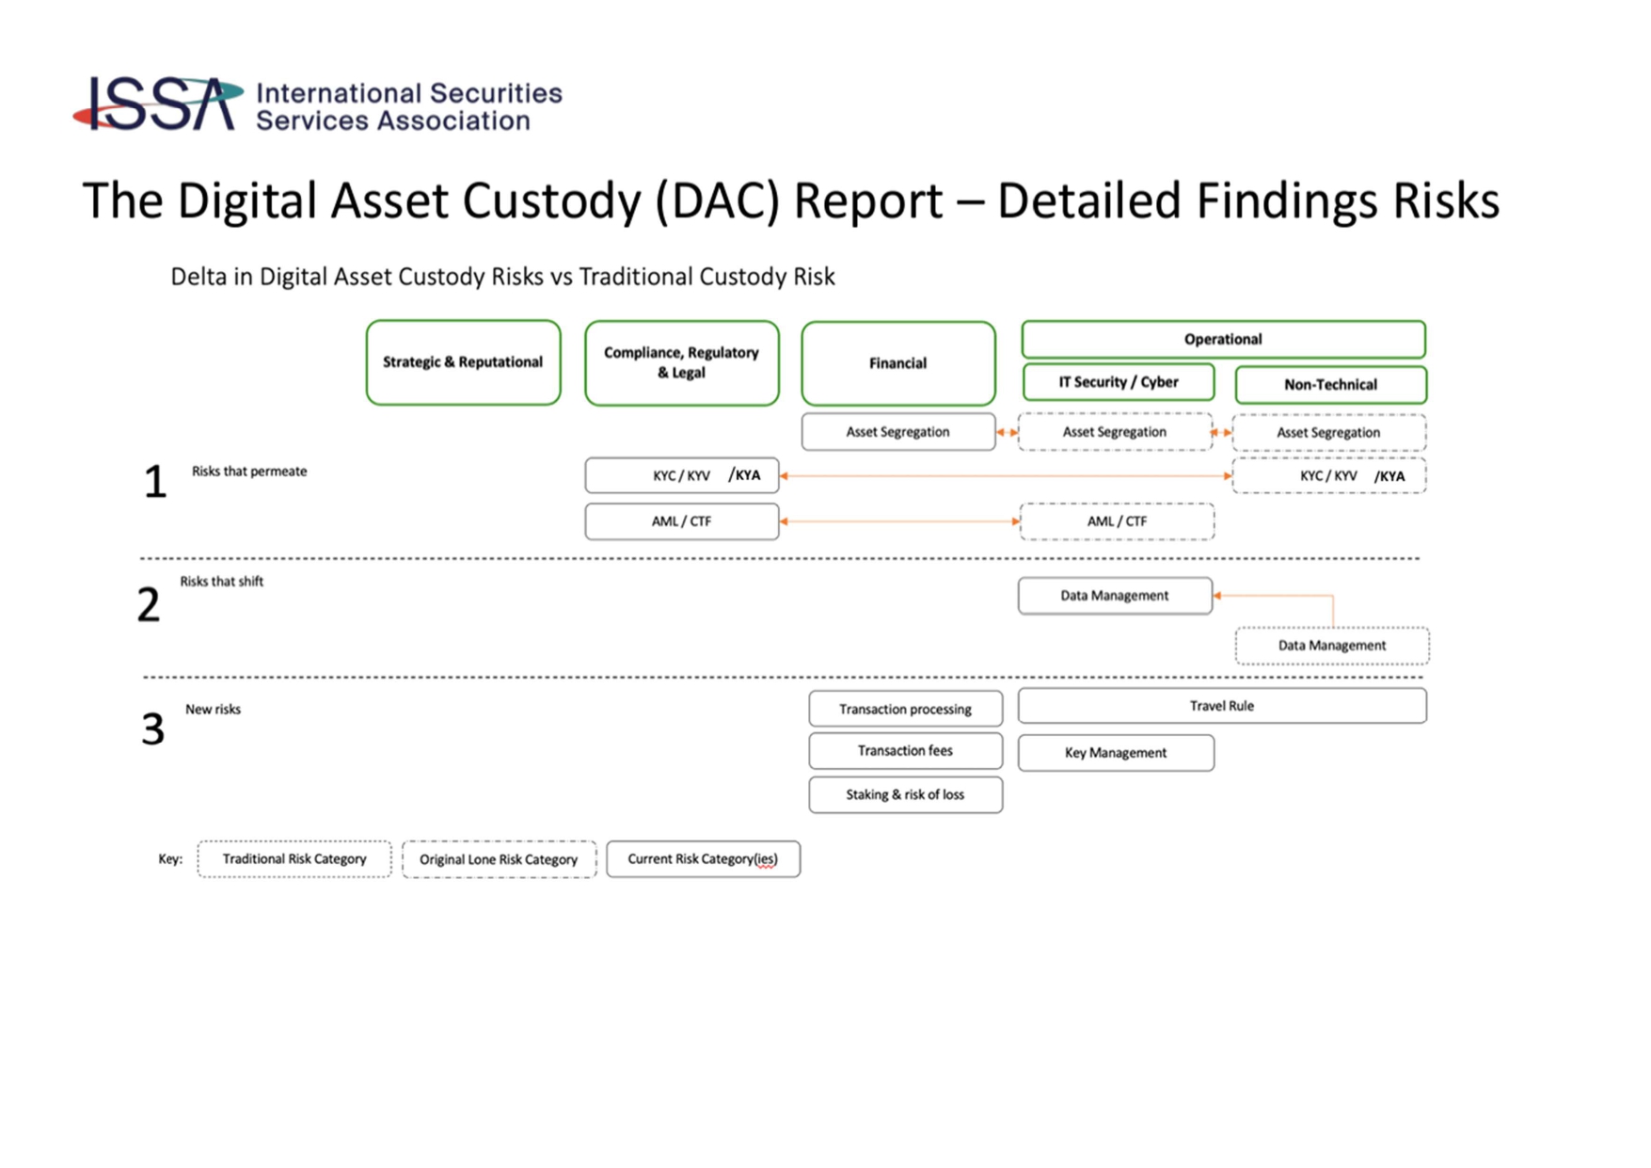This screenshot has height=1168, width=1651.
Task: Click the Financial category header box
Action: point(897,363)
